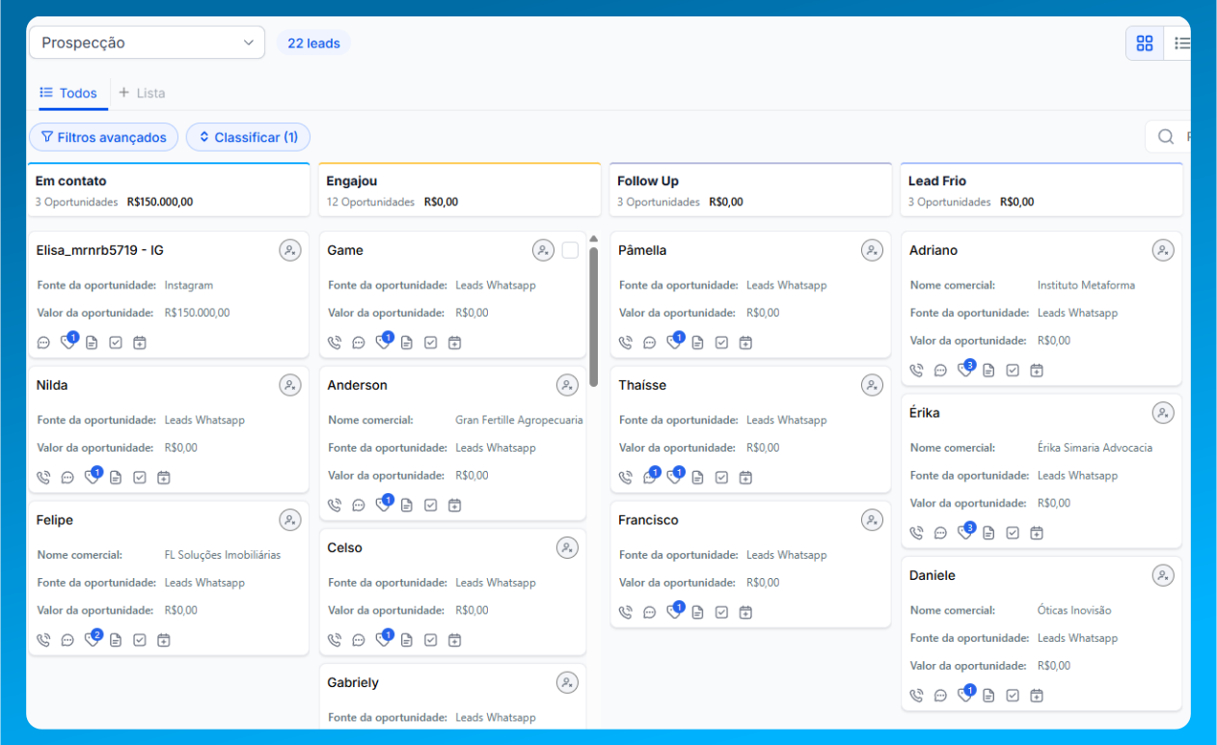
Task: Open chat messages icon on Nilda card
Action: click(x=68, y=478)
